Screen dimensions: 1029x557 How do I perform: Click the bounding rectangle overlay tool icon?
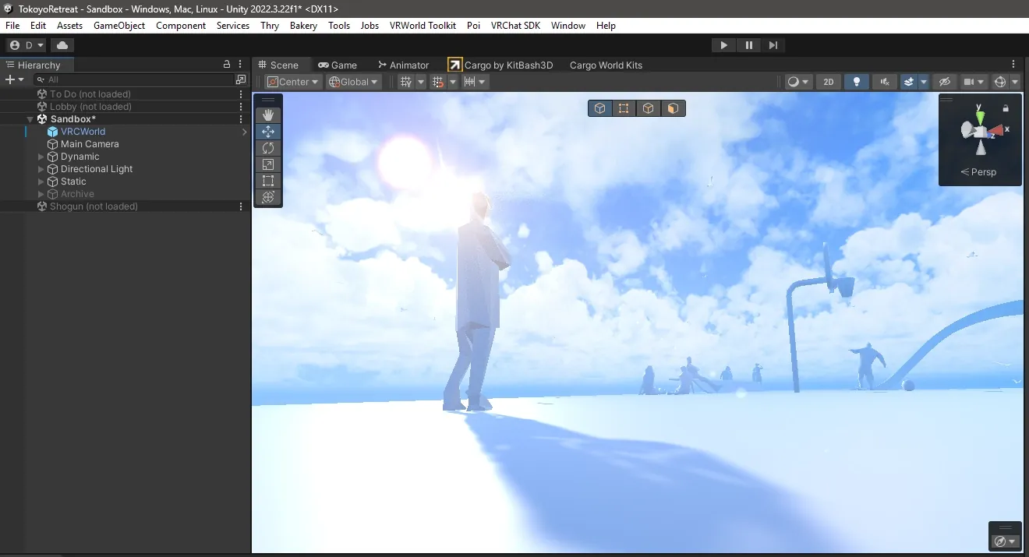(x=624, y=108)
